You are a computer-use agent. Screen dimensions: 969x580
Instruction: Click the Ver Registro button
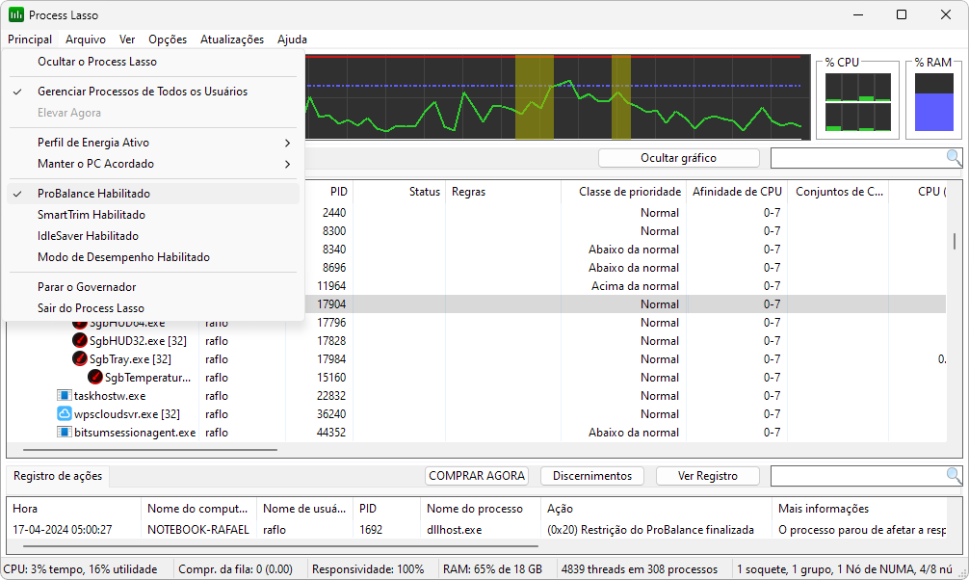[x=708, y=476]
